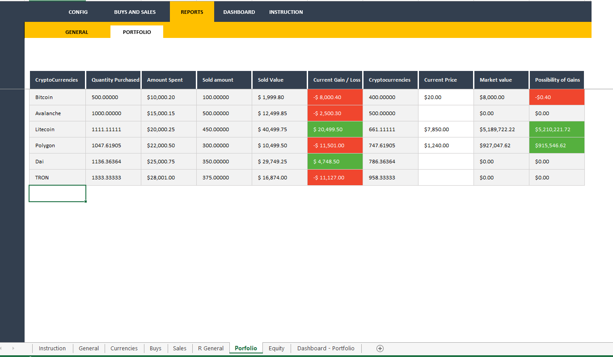Select the Quantity Purchased column header

(113, 80)
